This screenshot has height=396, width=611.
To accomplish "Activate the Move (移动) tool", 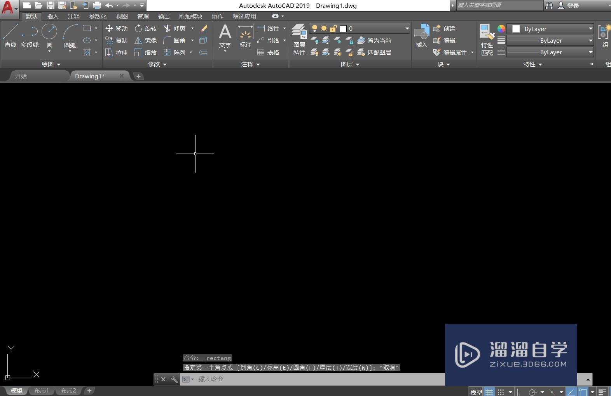I will point(116,29).
